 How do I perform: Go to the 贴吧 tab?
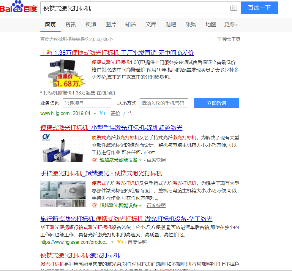coord(171,25)
